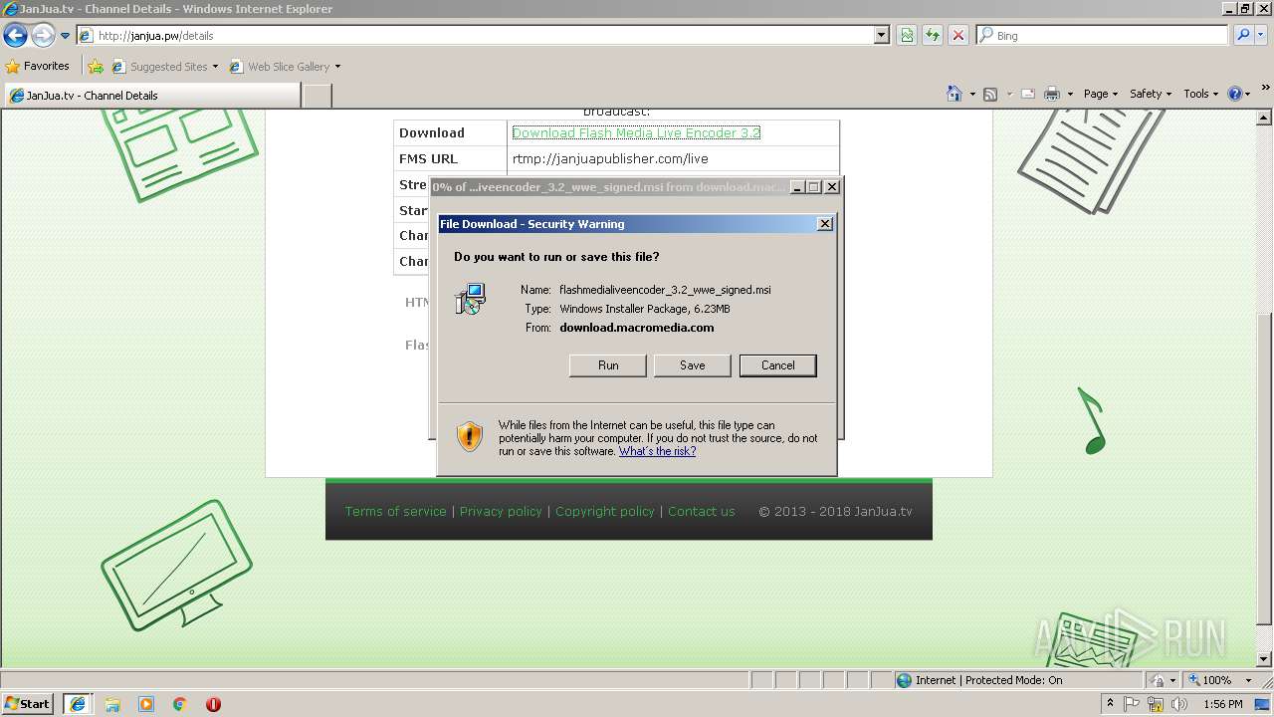Image resolution: width=1274 pixels, height=717 pixels.
Task: Stop page loading with the red X icon
Action: click(957, 36)
